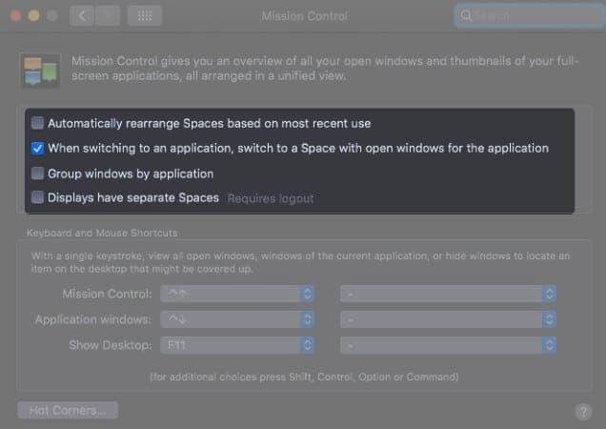Open help with the question mark button
Screen dimensions: 606x429
[583, 412]
